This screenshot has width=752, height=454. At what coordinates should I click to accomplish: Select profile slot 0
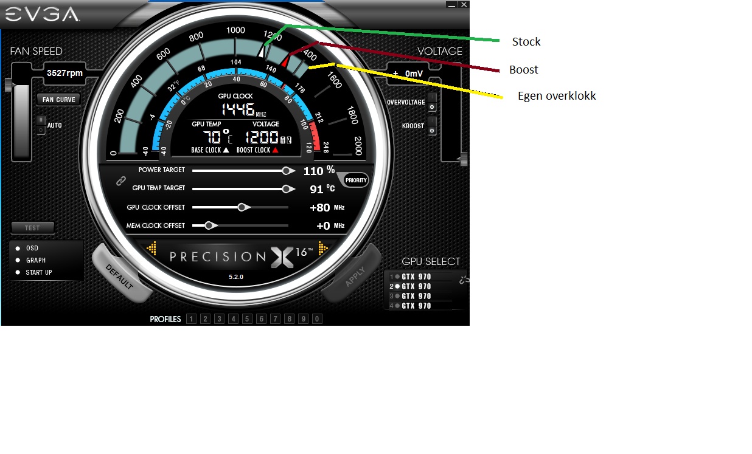point(317,319)
